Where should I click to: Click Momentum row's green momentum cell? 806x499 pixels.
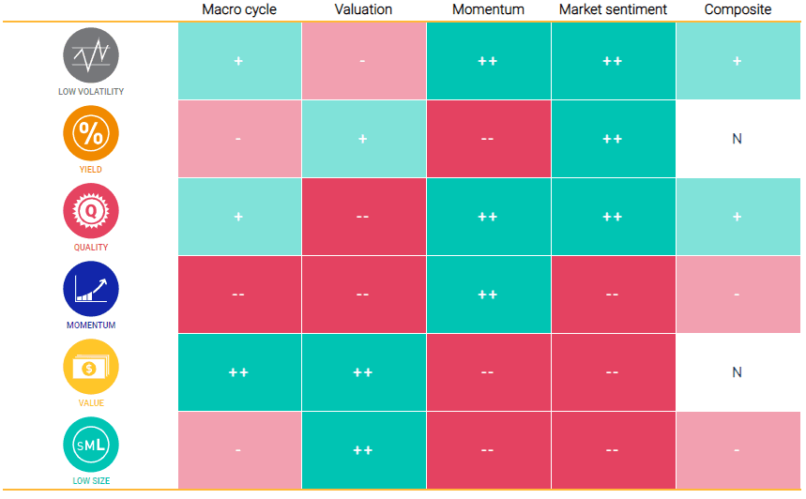(x=488, y=295)
